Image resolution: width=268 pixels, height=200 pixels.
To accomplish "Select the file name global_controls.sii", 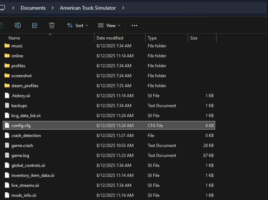I will point(28,165).
